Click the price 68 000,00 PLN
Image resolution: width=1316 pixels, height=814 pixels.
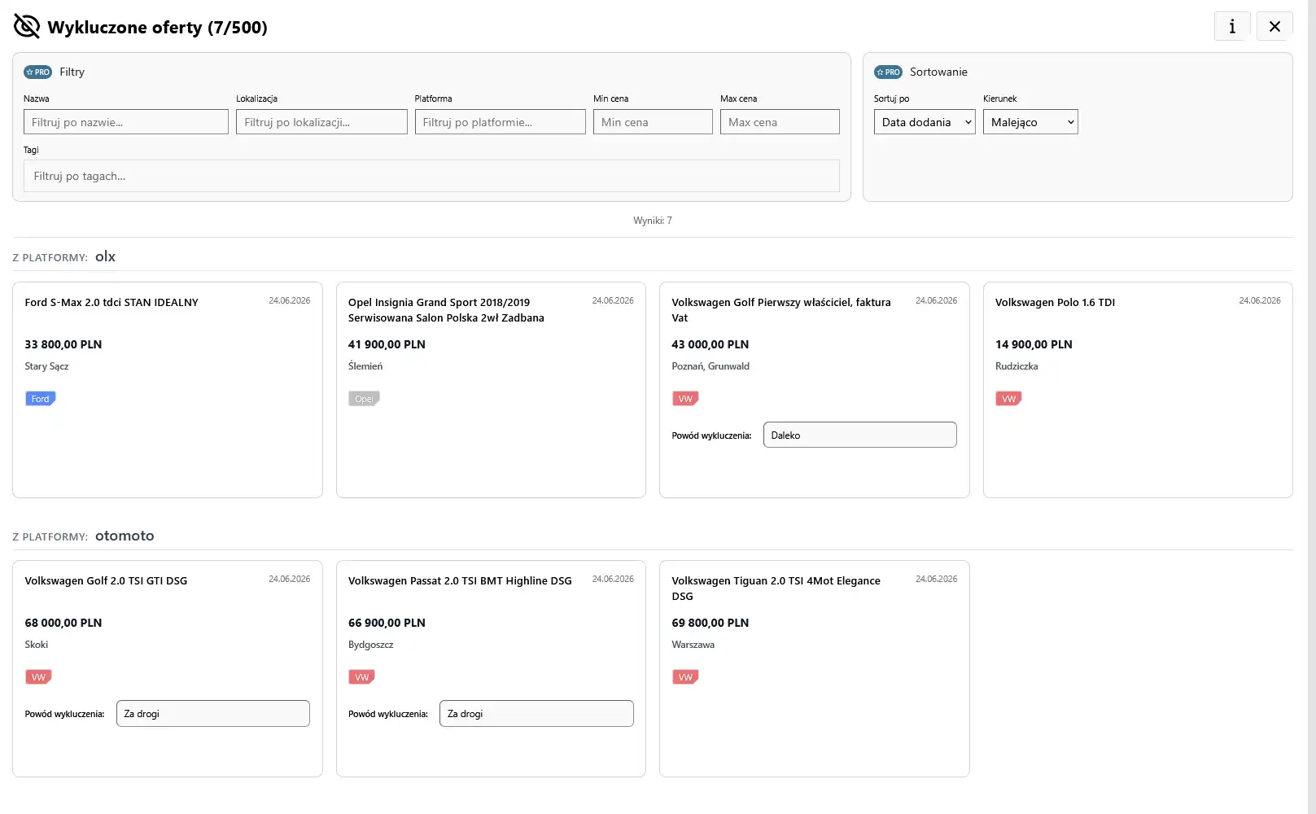[63, 623]
